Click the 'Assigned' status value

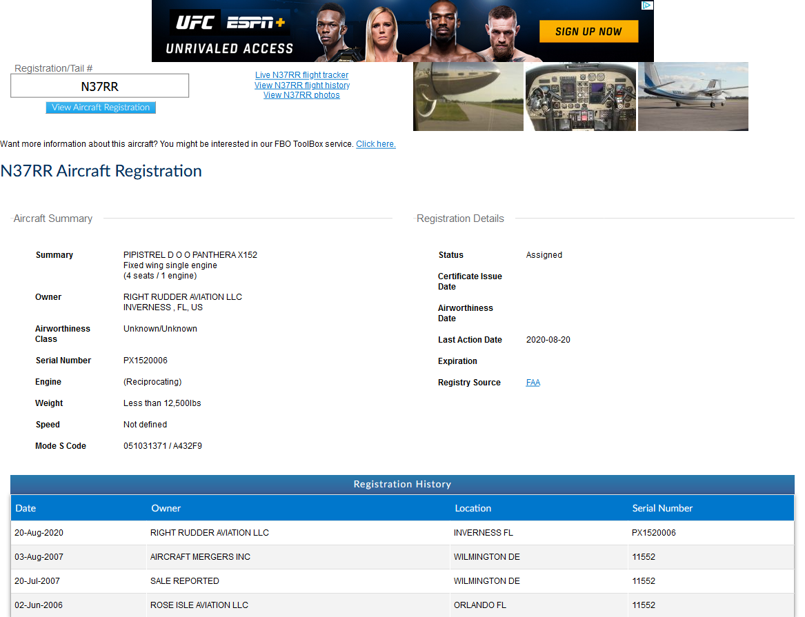544,255
